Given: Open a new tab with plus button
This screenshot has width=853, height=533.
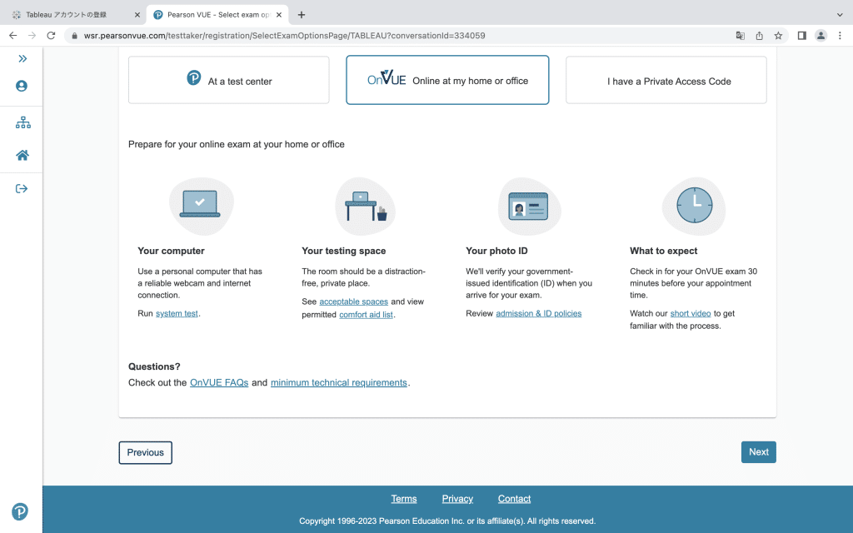Looking at the screenshot, I should click(x=302, y=15).
